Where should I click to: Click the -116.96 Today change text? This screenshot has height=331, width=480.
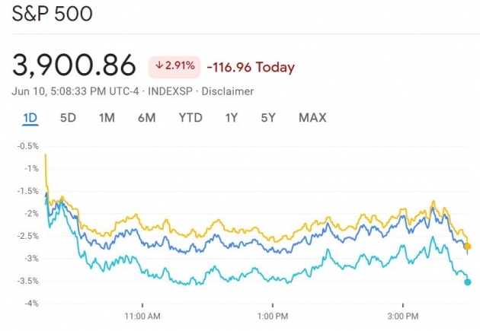[251, 67]
